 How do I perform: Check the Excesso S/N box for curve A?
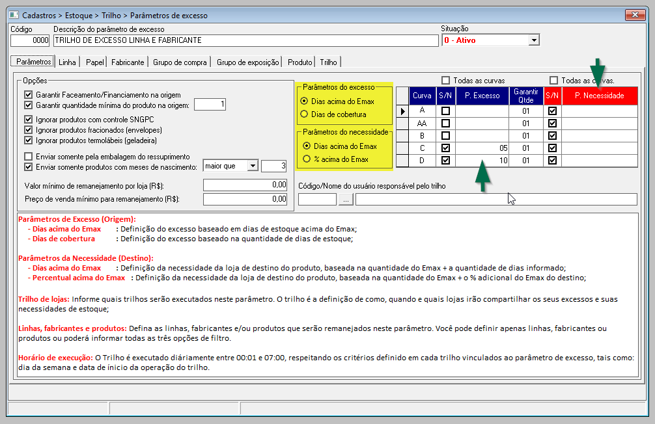[446, 111]
